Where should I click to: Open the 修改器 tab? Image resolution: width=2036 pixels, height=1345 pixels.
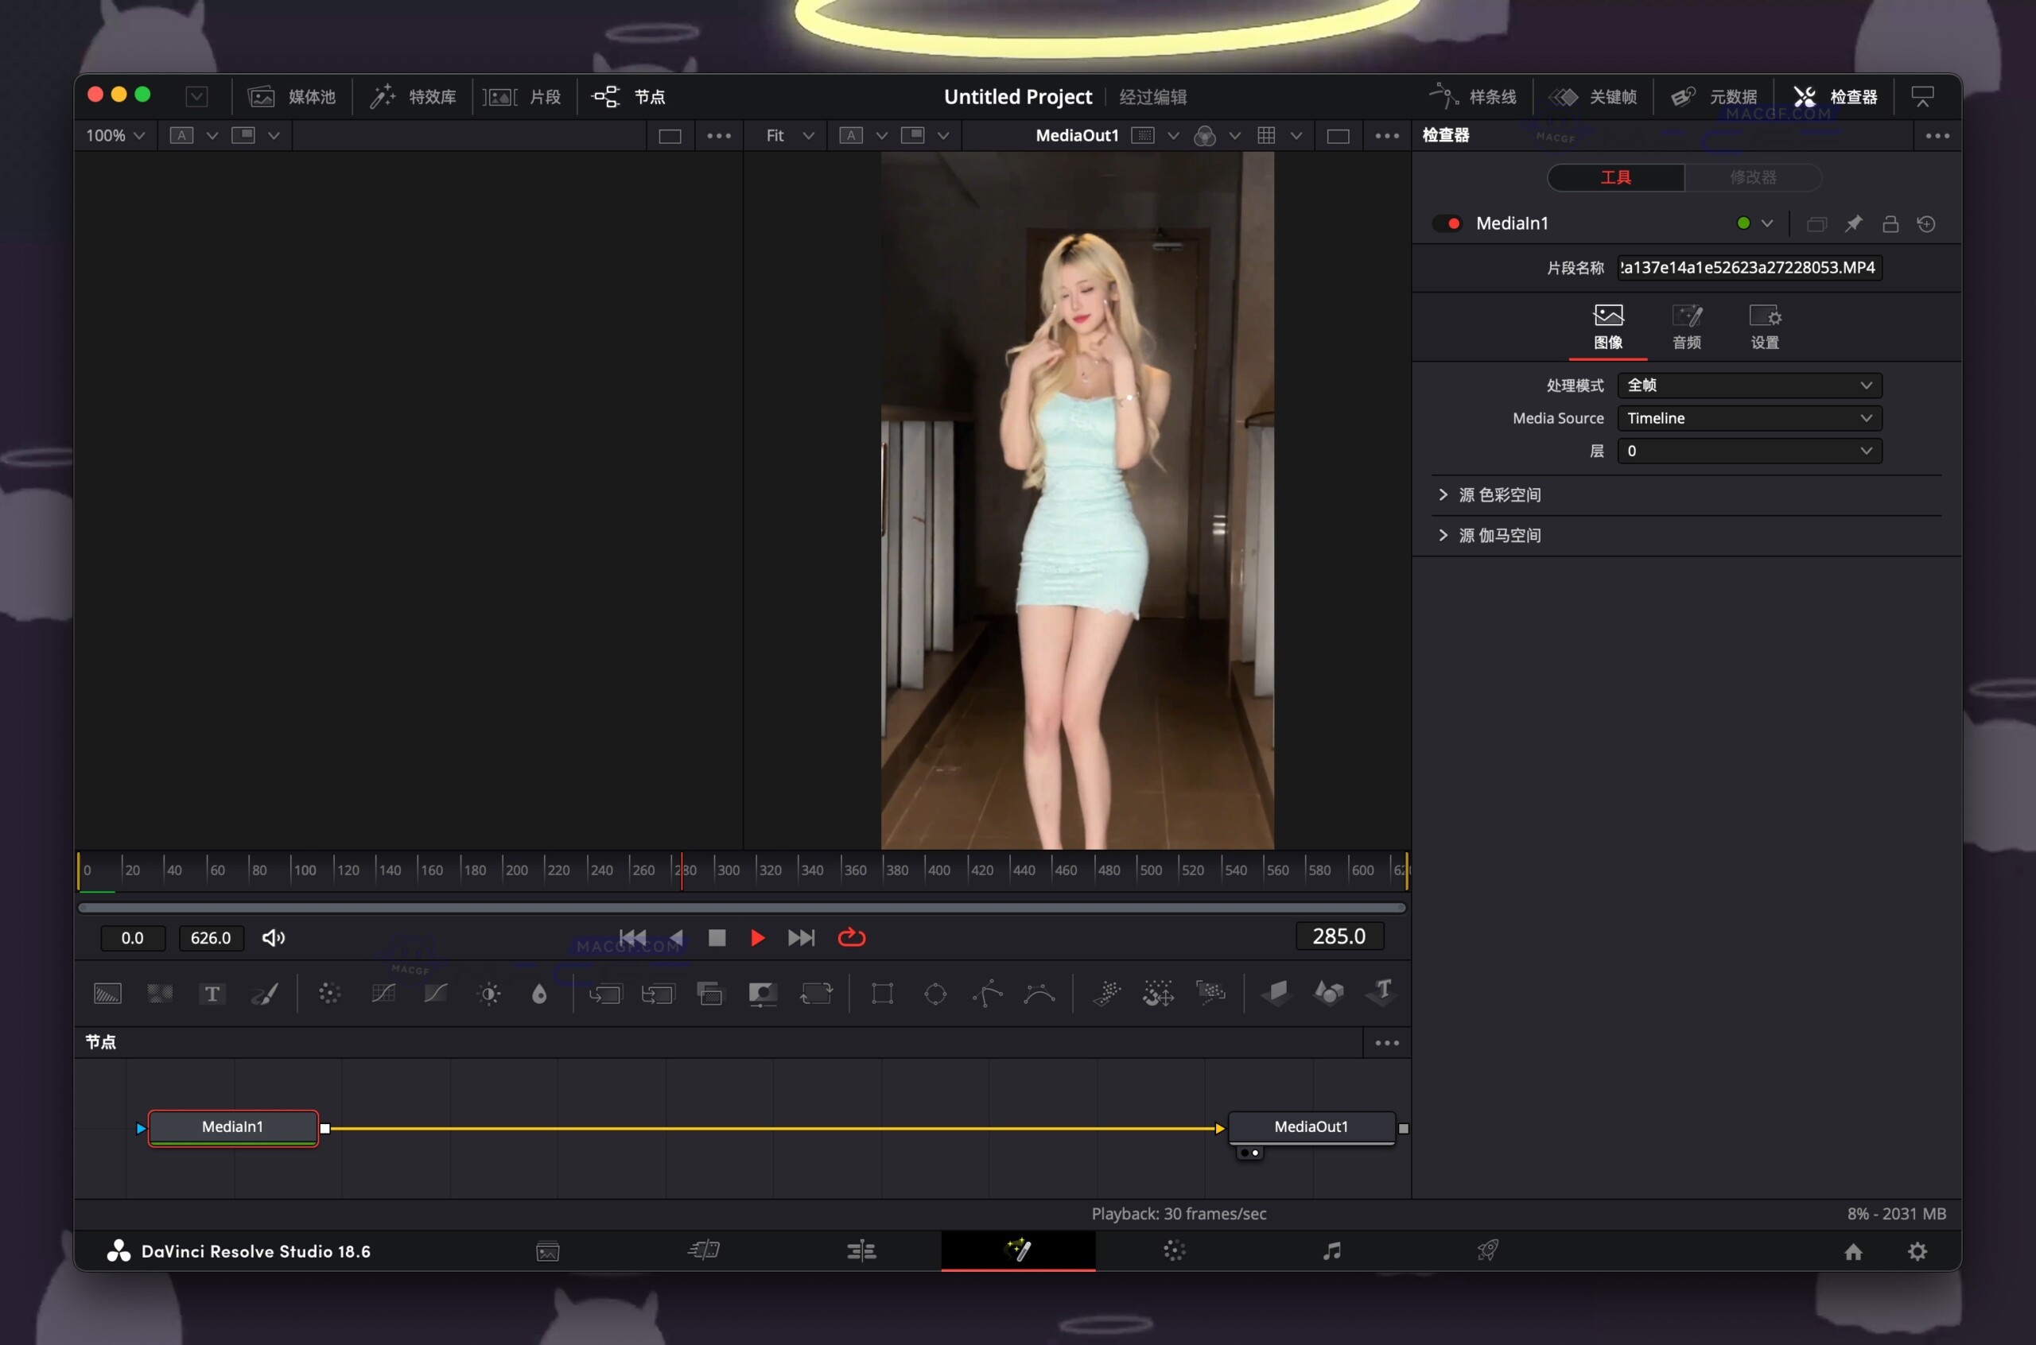1753,176
